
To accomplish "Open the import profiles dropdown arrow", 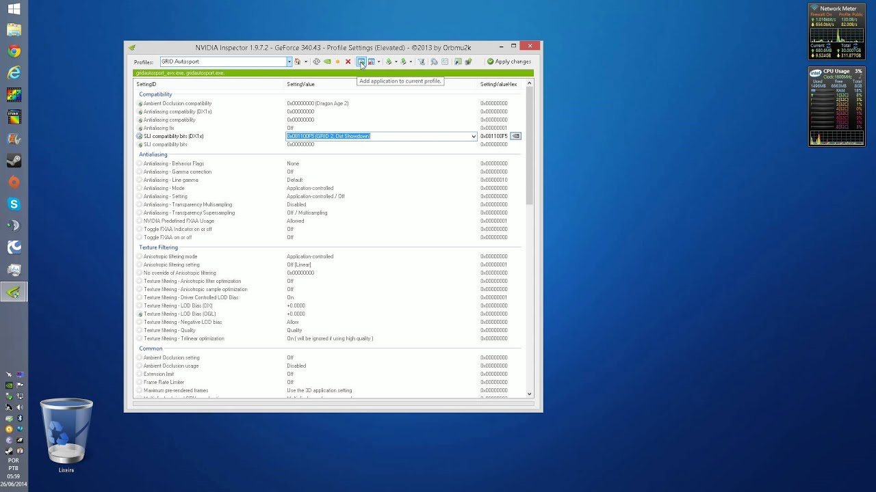I will point(411,61).
